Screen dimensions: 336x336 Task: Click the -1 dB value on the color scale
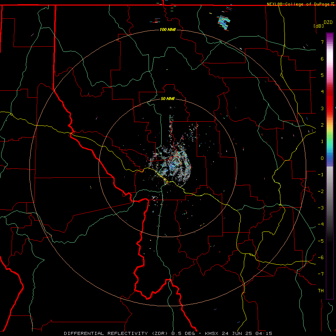[x=321, y=175]
